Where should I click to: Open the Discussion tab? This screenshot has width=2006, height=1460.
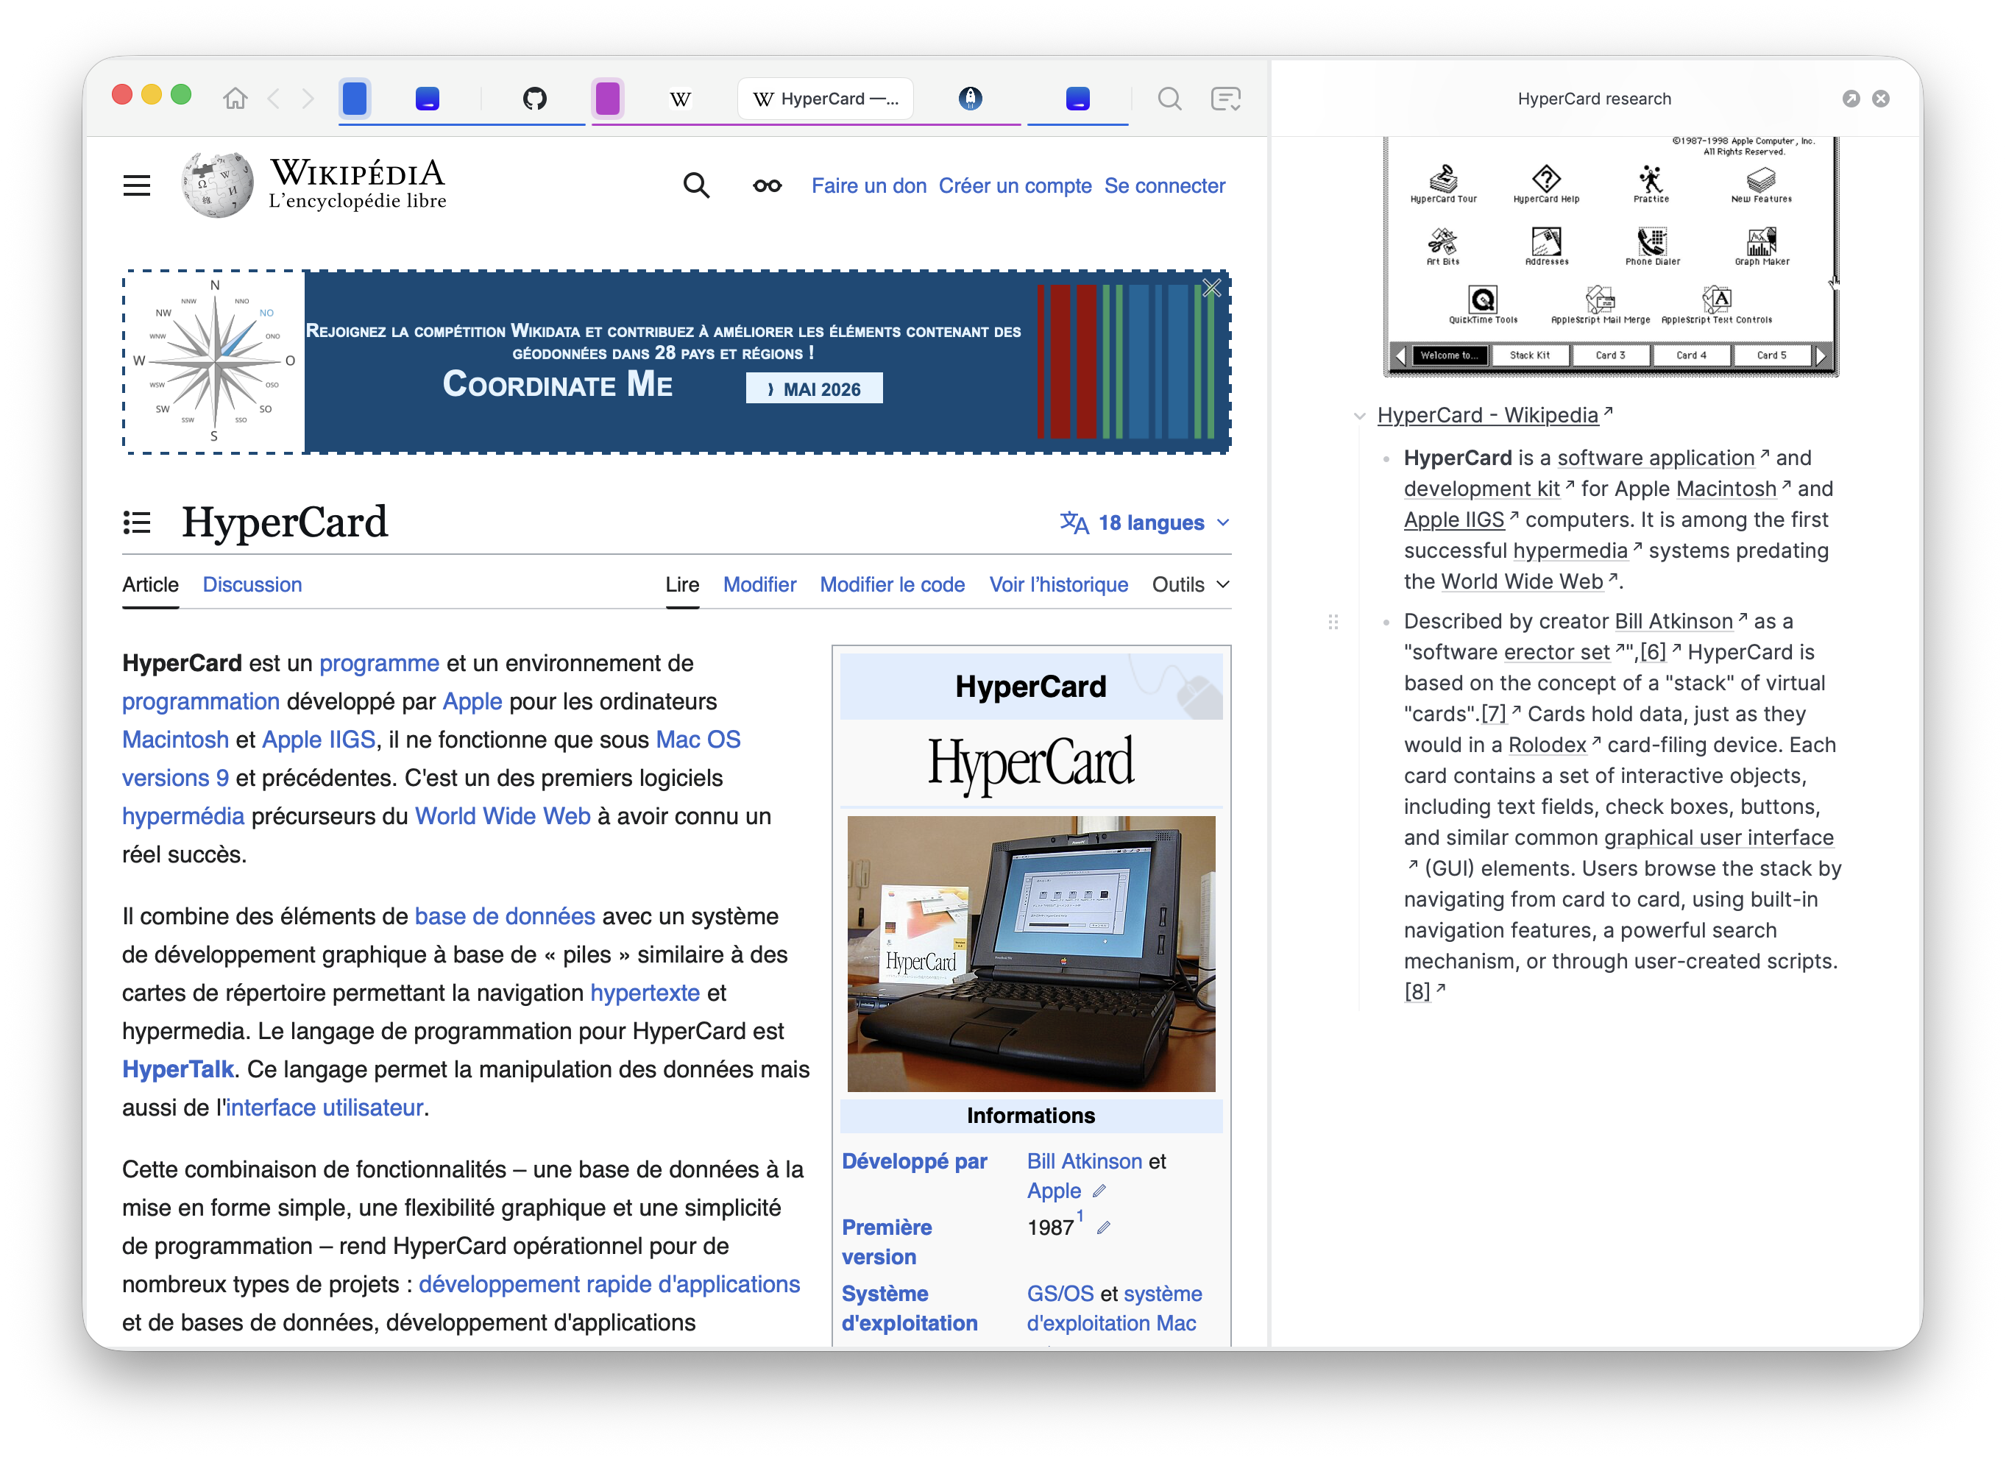252,584
